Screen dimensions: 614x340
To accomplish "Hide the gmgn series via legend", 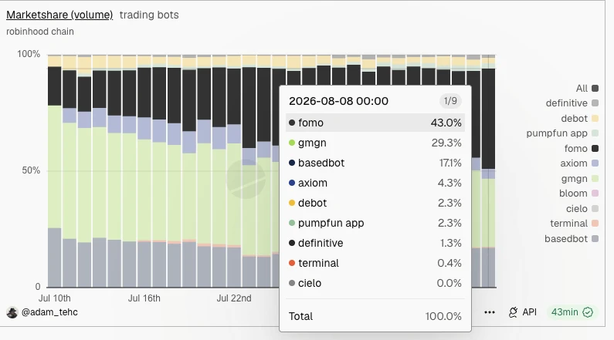I will [579, 179].
